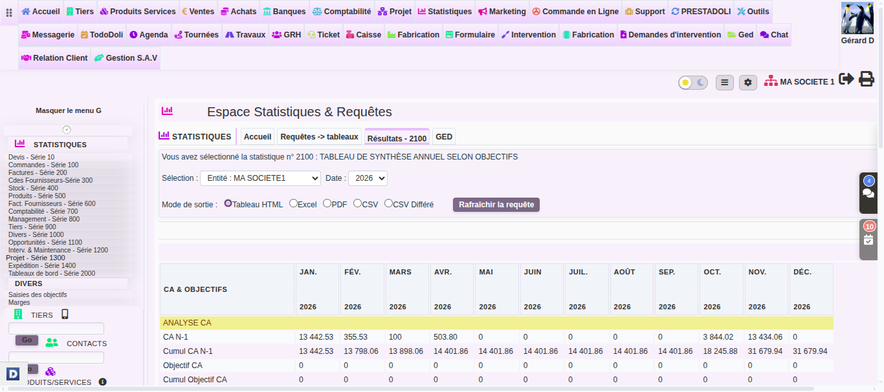The image size is (884, 392).
Task: Click the purple cubes Produits/Services icon
Action: pos(50,371)
